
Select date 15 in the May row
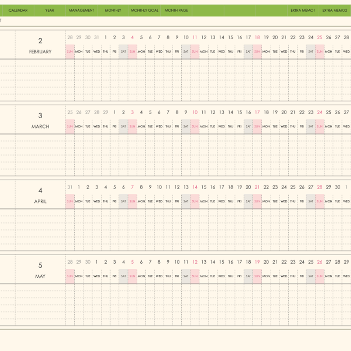pyautogui.click(x=222, y=262)
